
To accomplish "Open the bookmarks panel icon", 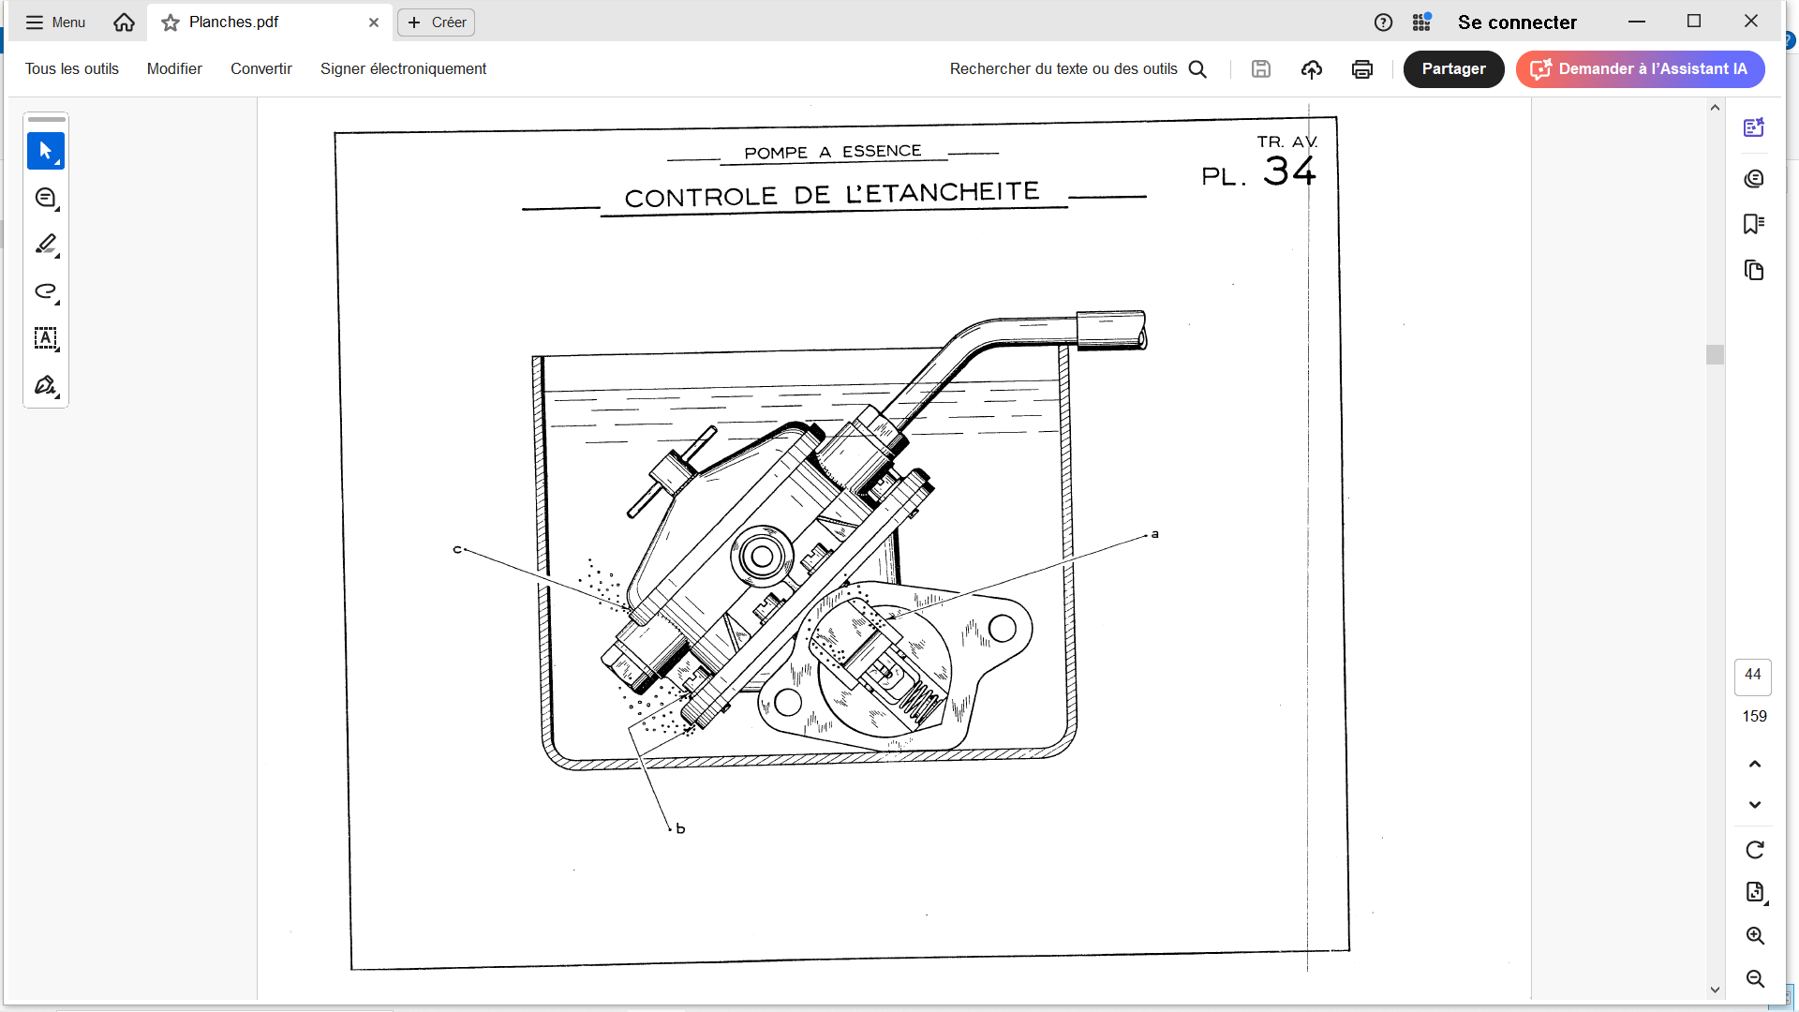I will click(x=1753, y=224).
